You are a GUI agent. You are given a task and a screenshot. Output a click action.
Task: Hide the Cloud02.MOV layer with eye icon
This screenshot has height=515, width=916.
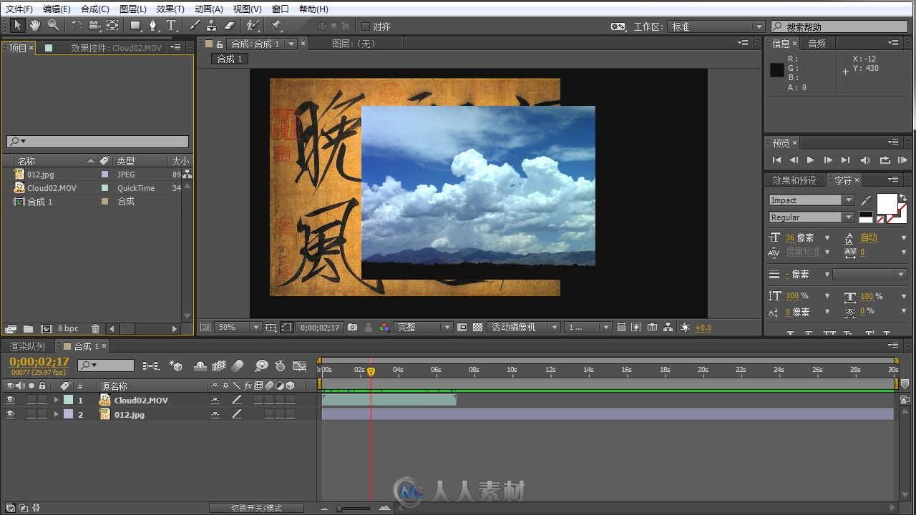coord(10,400)
